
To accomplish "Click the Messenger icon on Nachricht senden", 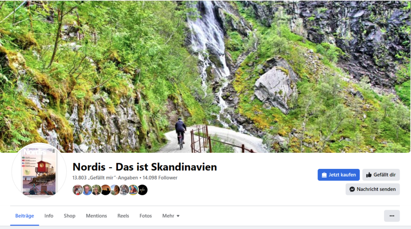I will [352, 189].
